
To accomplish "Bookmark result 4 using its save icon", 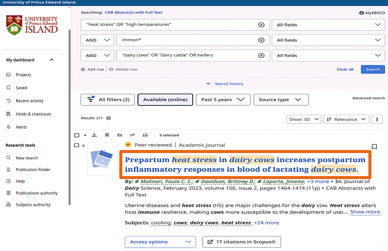I will coord(374,147).
